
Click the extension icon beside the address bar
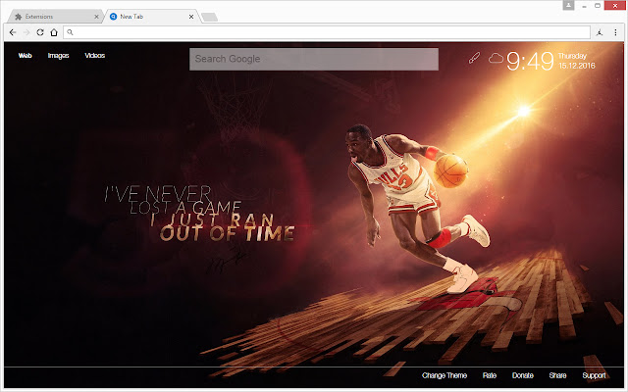tap(598, 31)
